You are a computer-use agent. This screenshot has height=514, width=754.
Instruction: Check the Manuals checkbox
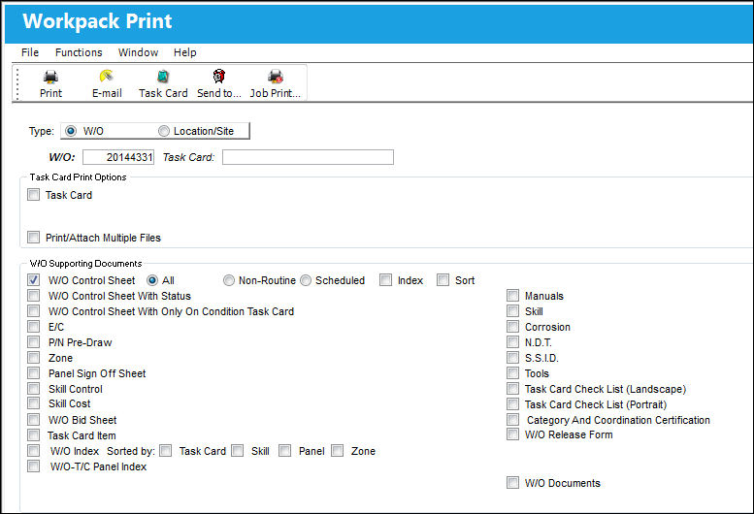tap(512, 295)
